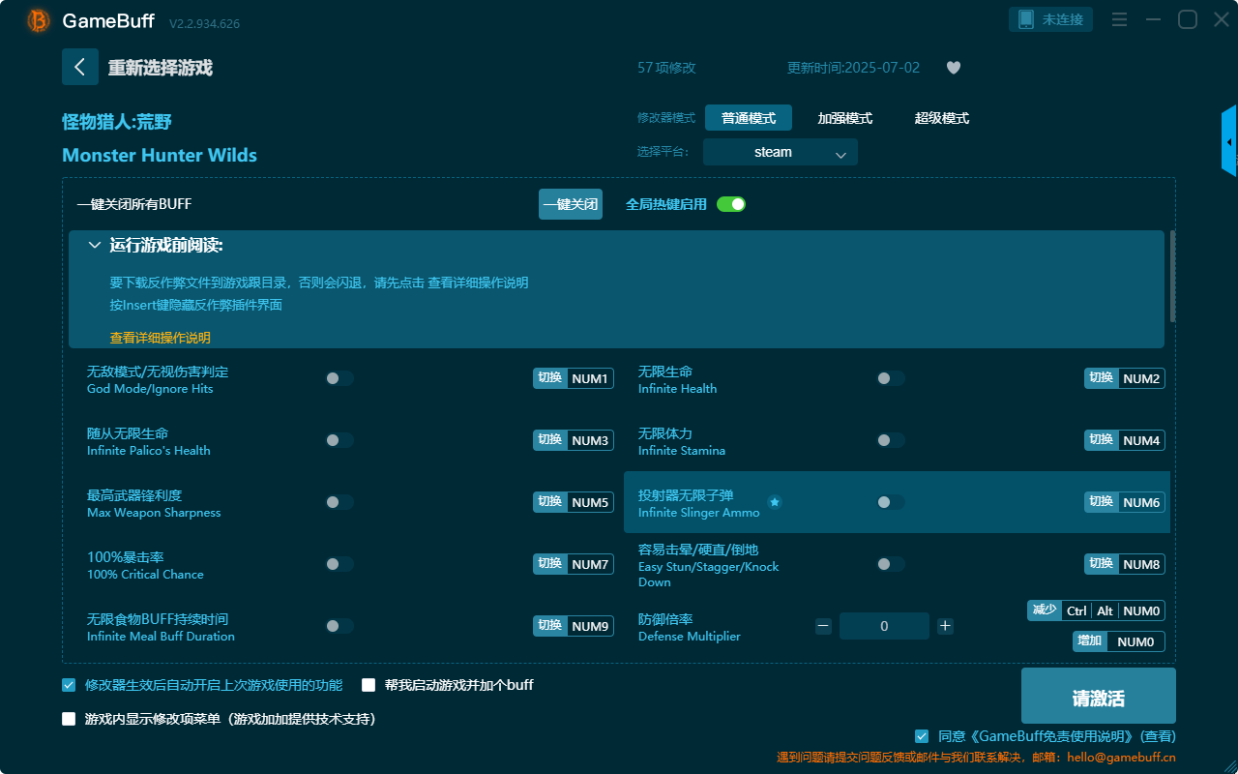The width and height of the screenshot is (1238, 774).
Task: Click the star on Infinite Slinger Ammo
Action: pos(775,502)
